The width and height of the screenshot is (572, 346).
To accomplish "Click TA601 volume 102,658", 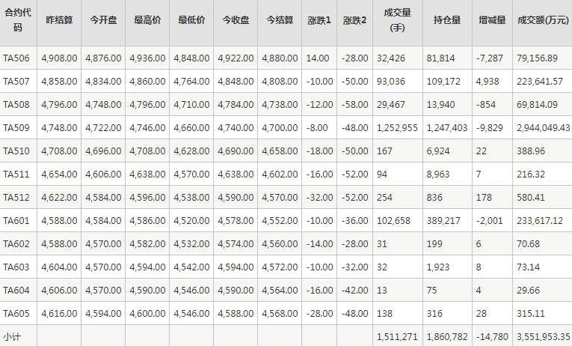I will [393, 221].
